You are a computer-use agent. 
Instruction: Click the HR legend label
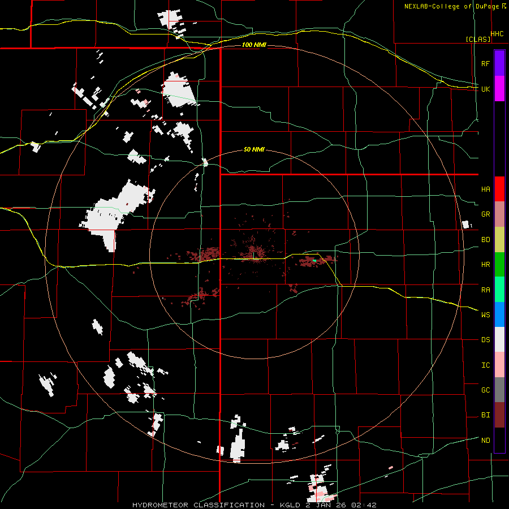pos(485,265)
